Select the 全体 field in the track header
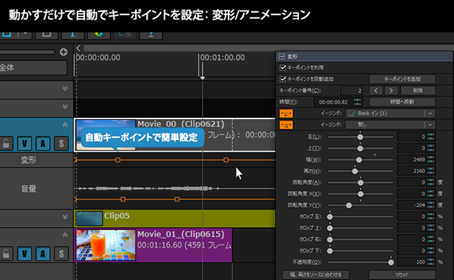The width and height of the screenshot is (454, 280). [x=33, y=68]
